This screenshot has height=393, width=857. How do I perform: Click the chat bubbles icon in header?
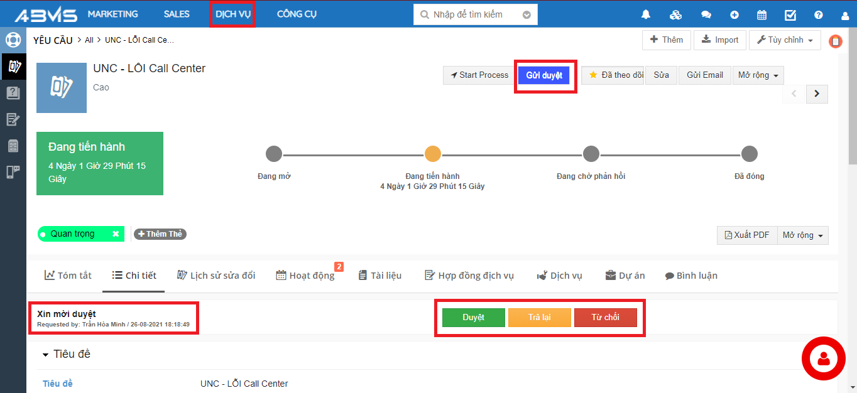(706, 15)
